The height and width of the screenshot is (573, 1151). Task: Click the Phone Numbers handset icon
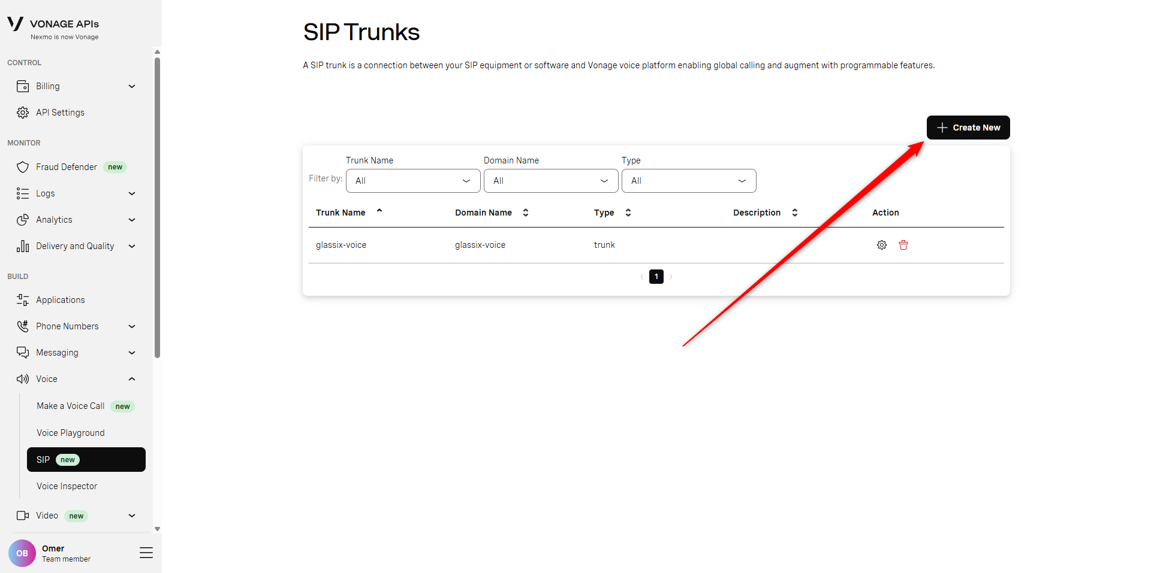pyautogui.click(x=23, y=326)
